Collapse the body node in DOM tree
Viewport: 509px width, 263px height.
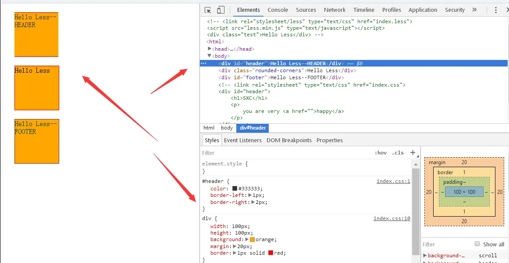(210, 56)
